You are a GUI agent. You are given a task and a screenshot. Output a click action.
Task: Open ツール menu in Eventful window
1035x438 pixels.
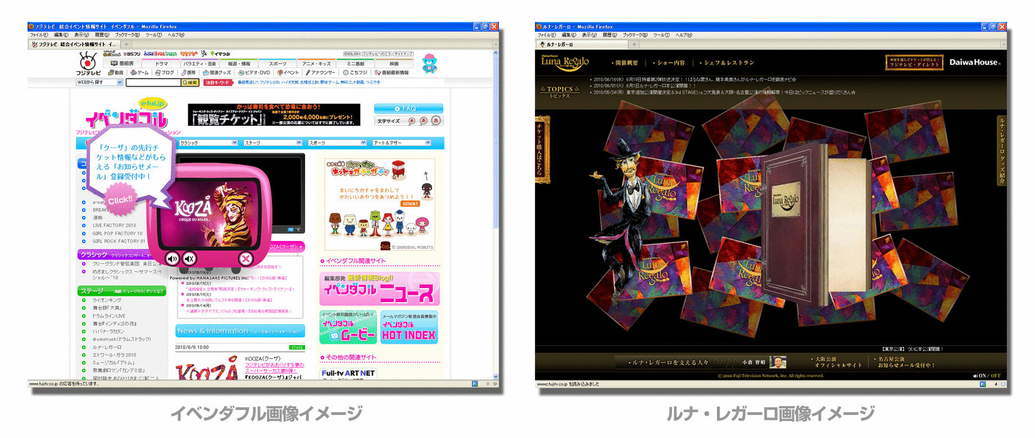pyautogui.click(x=153, y=35)
